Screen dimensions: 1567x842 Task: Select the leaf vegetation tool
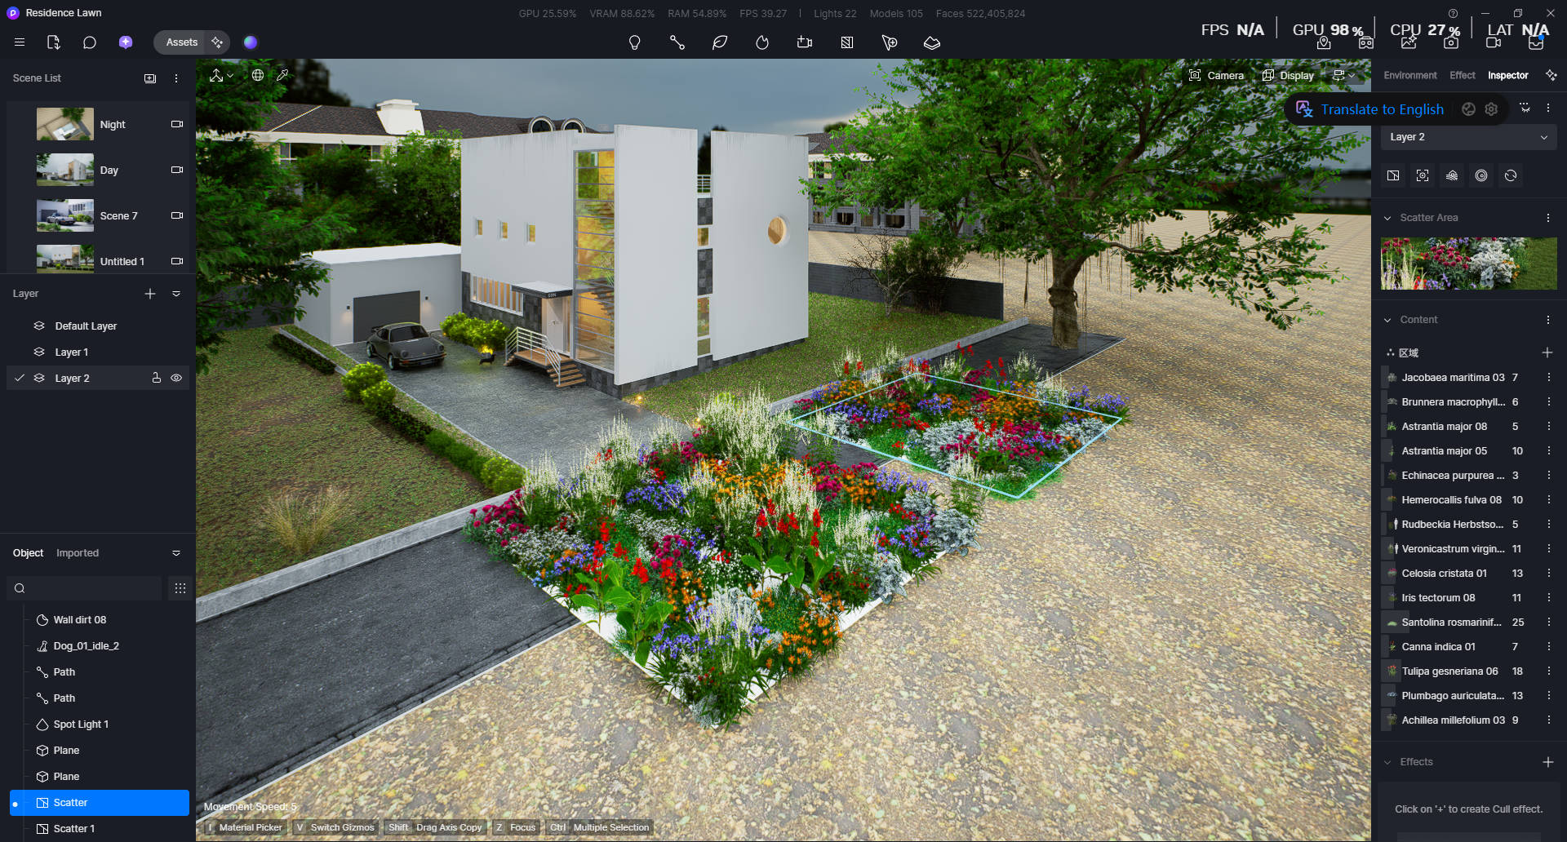pyautogui.click(x=720, y=42)
